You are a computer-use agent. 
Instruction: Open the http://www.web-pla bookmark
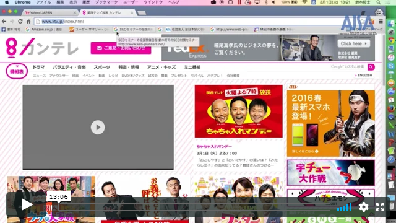pos(230,30)
